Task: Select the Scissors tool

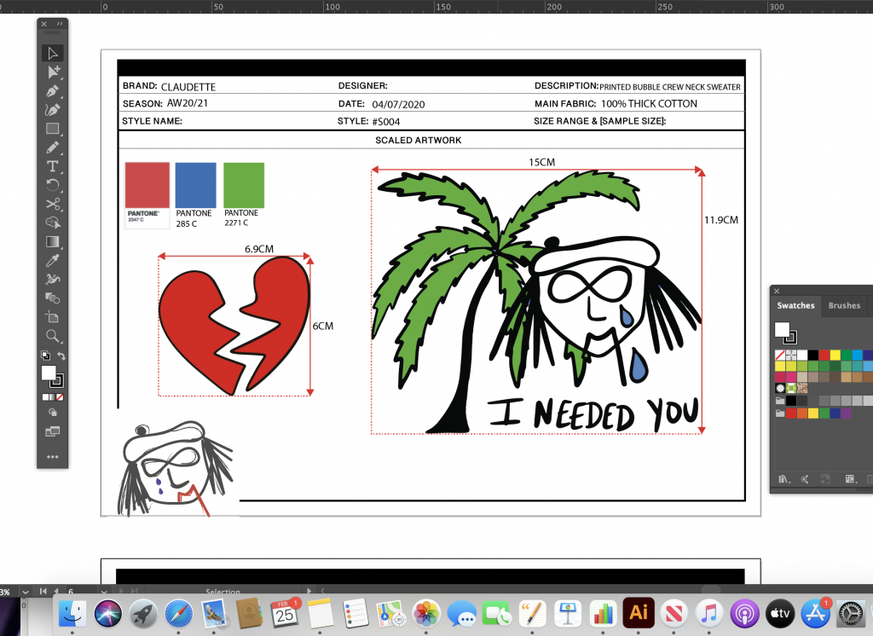Action: pyautogui.click(x=52, y=204)
